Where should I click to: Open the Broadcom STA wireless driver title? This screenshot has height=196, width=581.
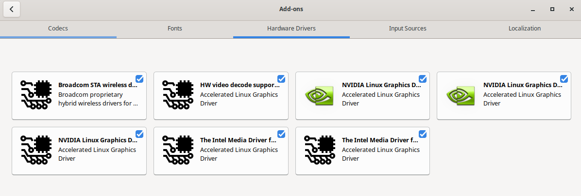point(98,85)
